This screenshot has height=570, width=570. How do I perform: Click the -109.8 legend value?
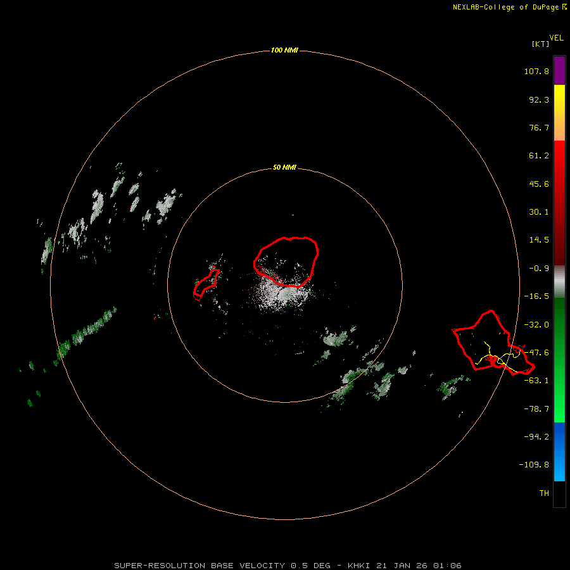coord(534,465)
